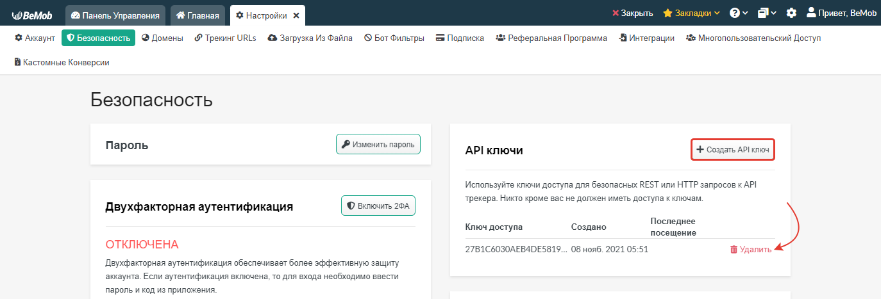Image resolution: width=881 pixels, height=299 pixels.
Task: Click the settings gear icon in top bar
Action: coord(791,13)
